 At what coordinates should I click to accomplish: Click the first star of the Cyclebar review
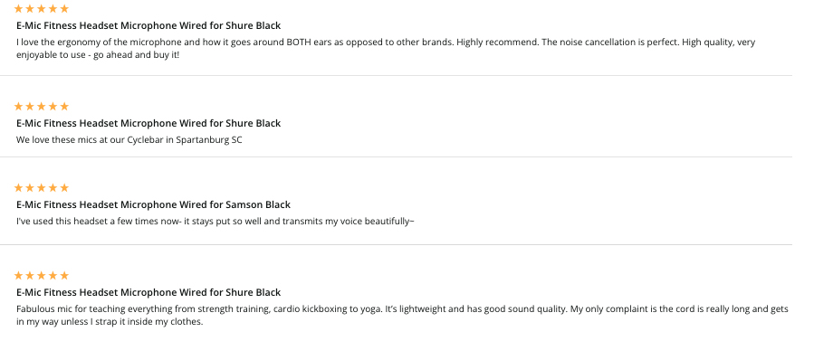[x=18, y=106]
